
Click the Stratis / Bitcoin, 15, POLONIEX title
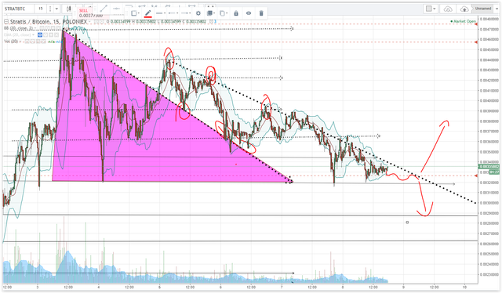point(49,22)
